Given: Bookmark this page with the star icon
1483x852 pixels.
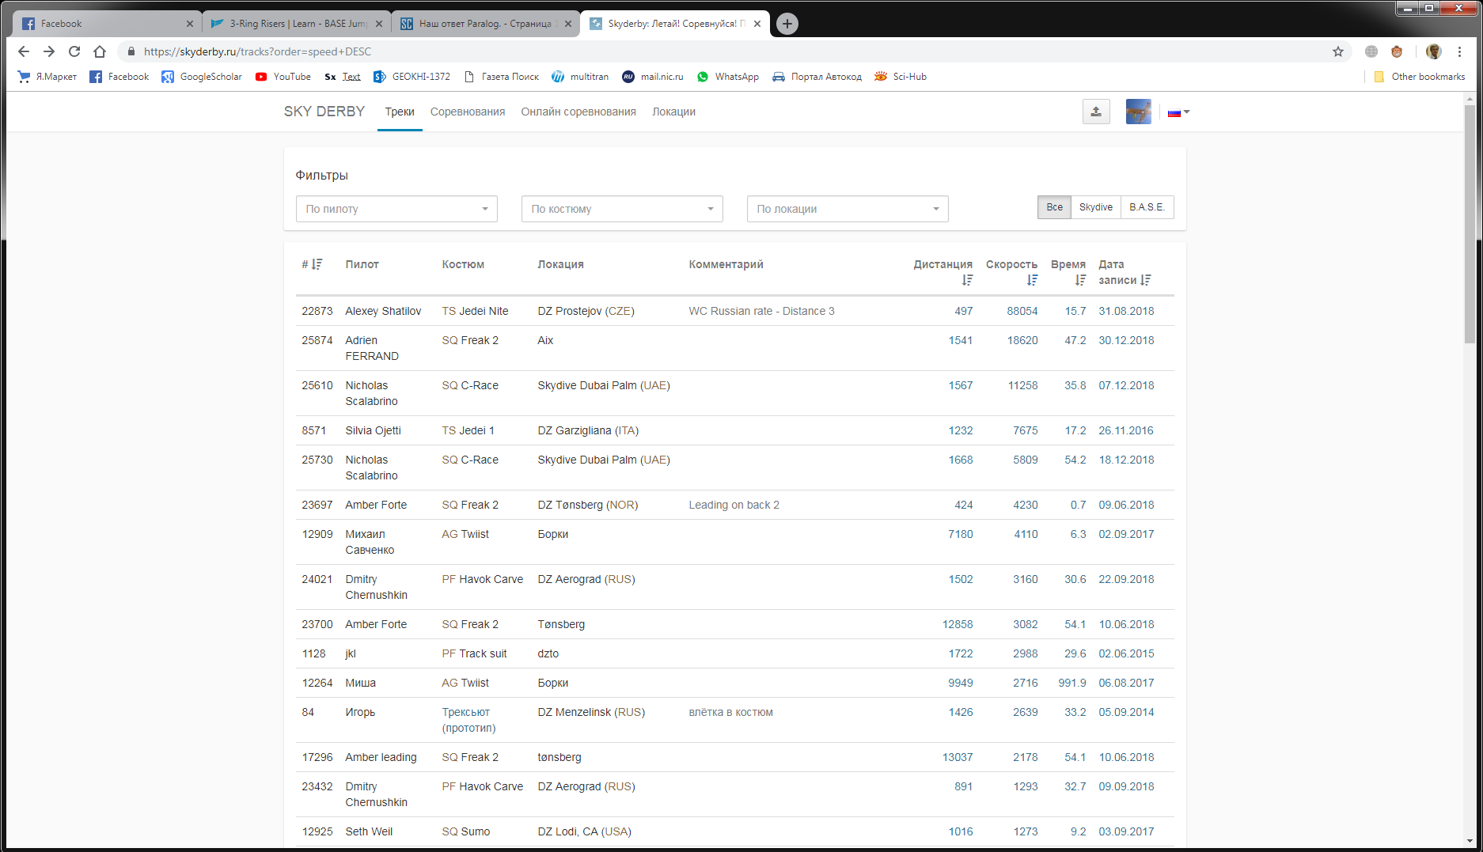Looking at the screenshot, I should click(1338, 51).
